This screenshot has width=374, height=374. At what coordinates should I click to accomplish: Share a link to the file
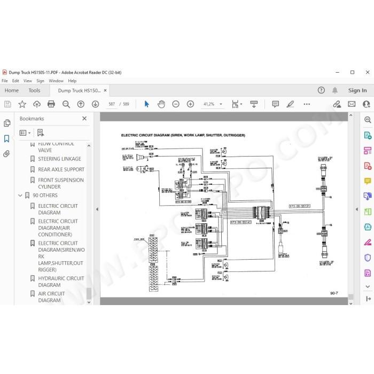[337, 104]
